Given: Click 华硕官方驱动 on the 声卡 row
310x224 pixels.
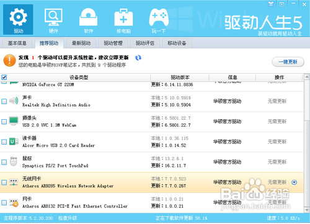Looking at the screenshot, I should (x=227, y=101).
